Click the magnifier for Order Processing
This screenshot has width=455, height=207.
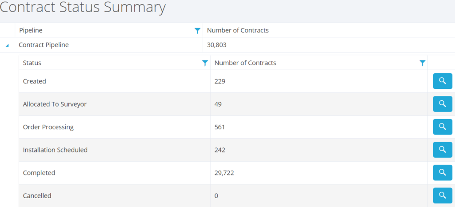442,127
